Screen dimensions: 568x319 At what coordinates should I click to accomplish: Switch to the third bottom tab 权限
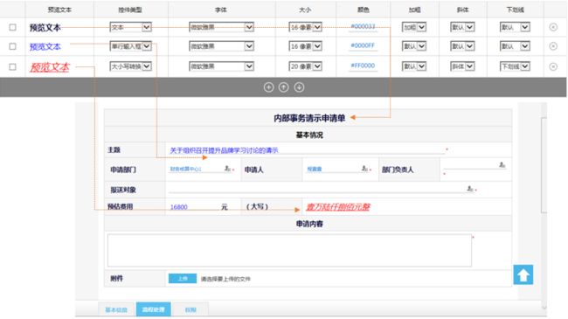(x=190, y=309)
